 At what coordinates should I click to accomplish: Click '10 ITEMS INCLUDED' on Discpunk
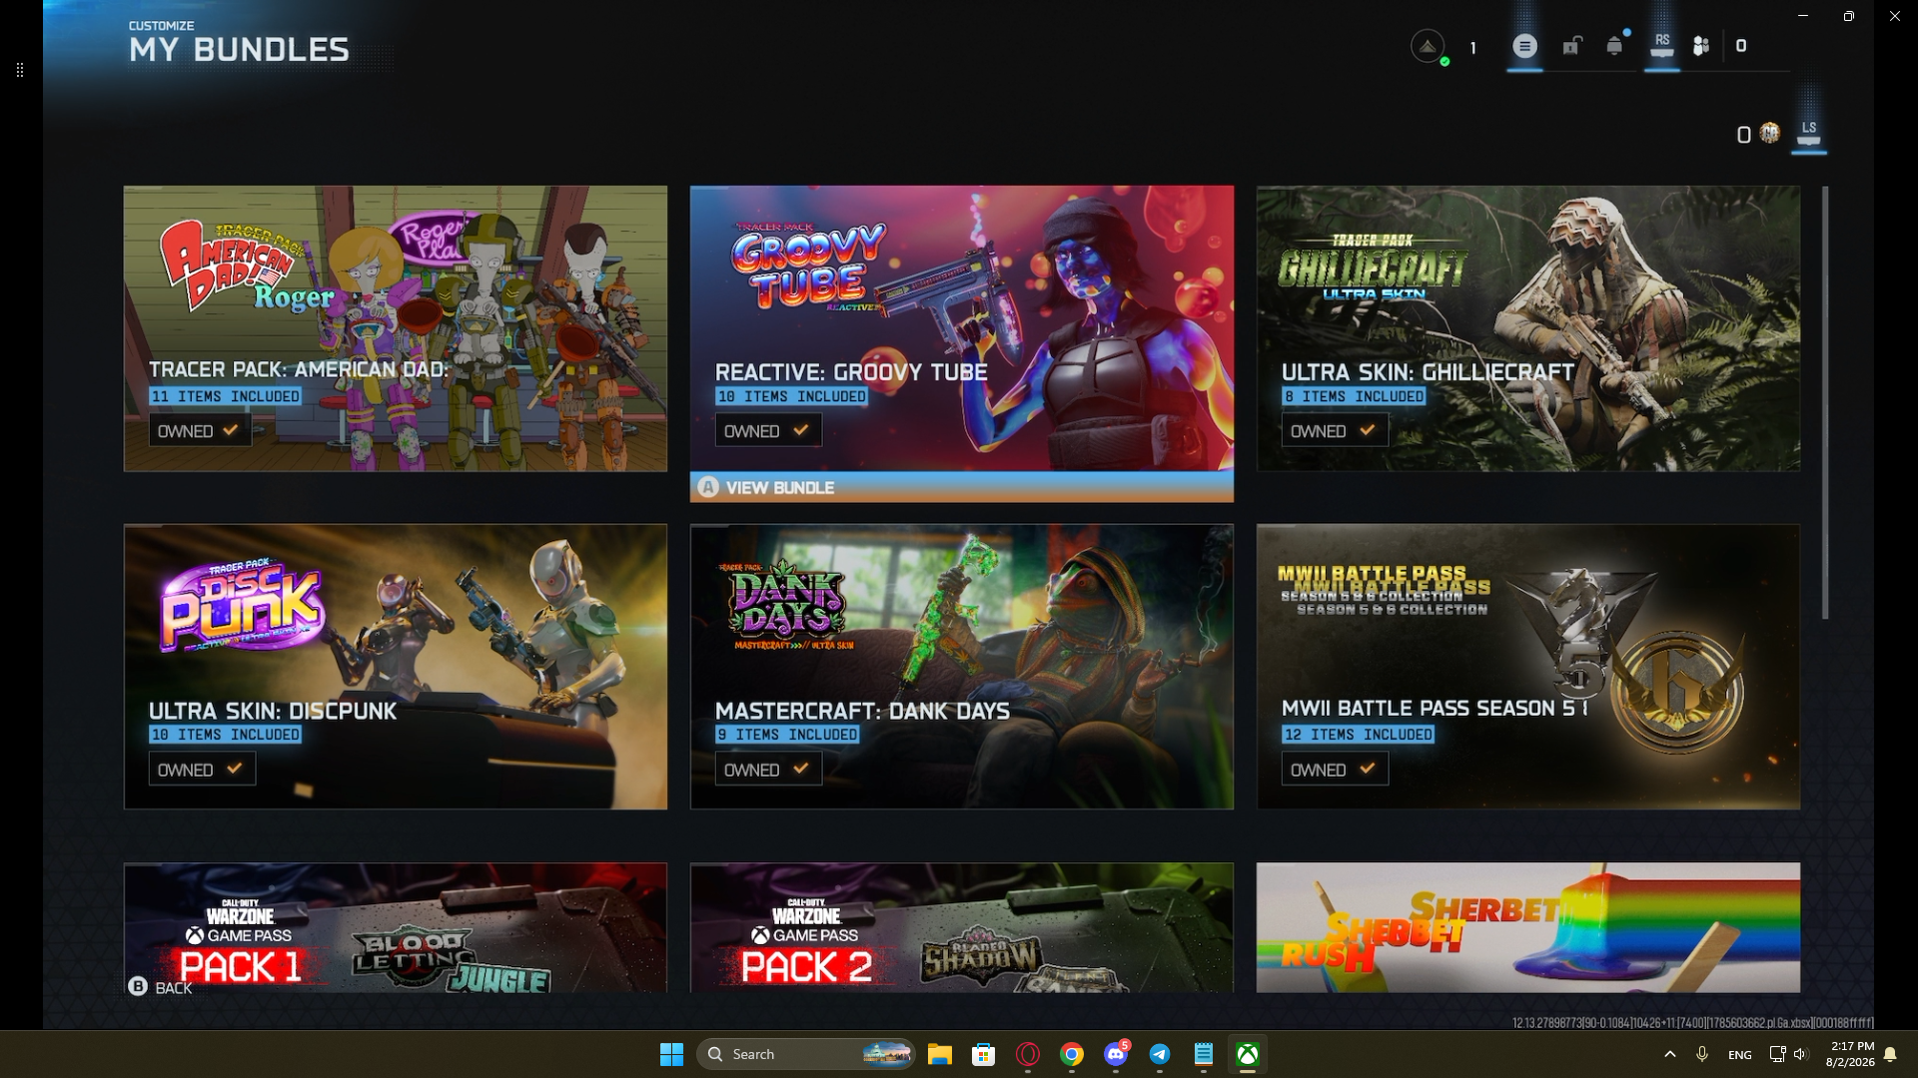pos(226,735)
